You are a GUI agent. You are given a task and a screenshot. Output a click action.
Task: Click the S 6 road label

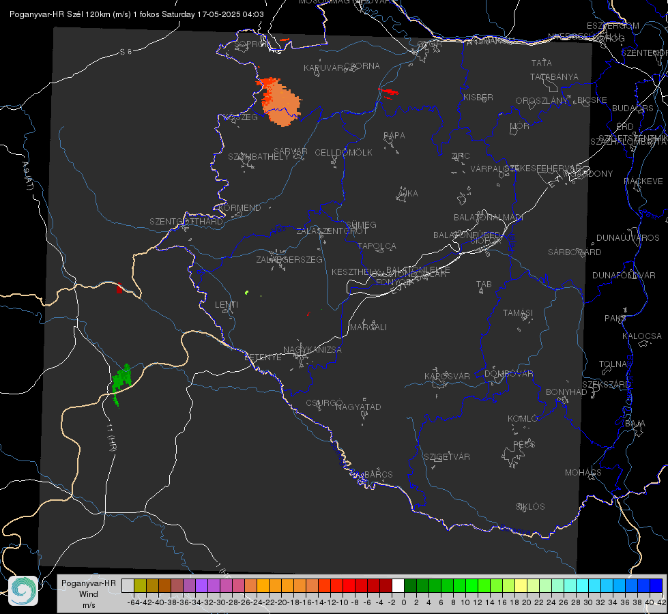click(126, 52)
